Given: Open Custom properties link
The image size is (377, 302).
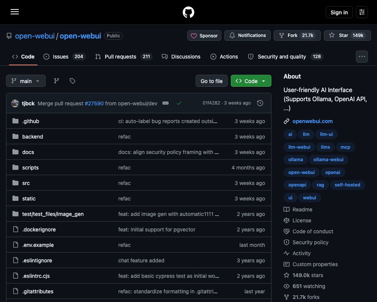Looking at the screenshot, I should (311, 264).
